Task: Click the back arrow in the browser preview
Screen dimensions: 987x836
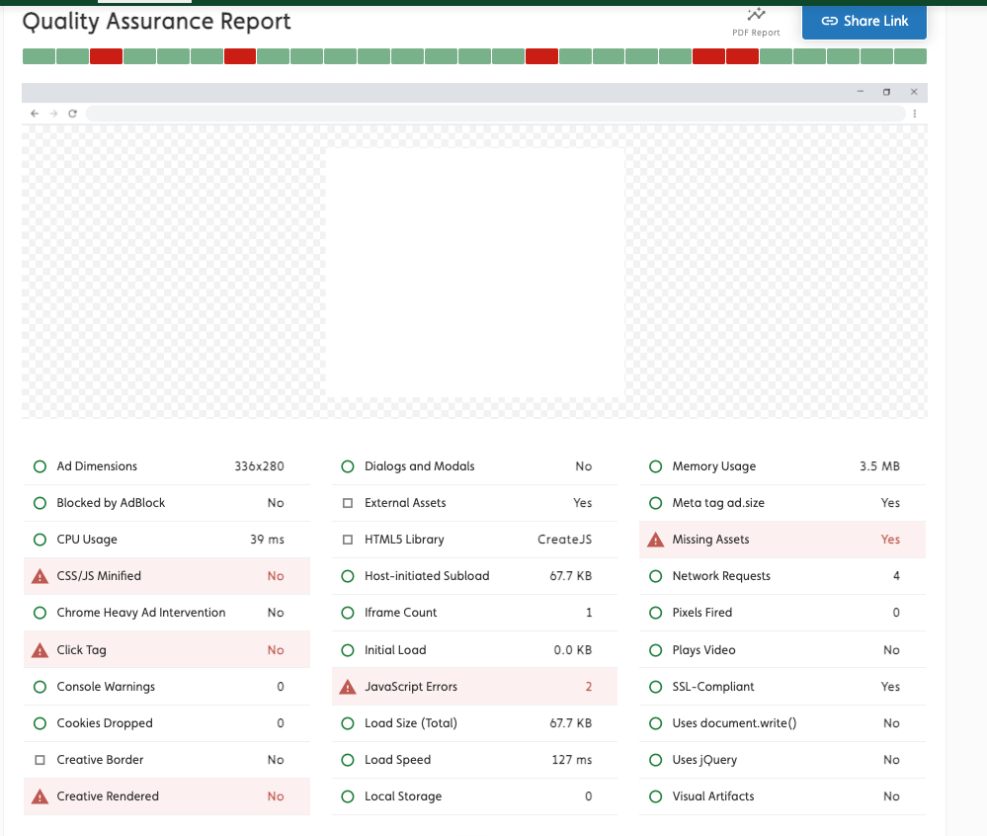Action: click(35, 113)
